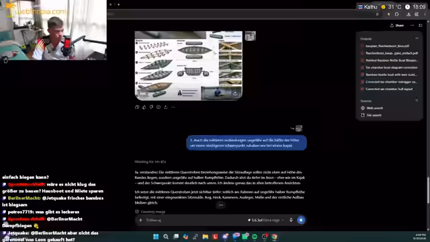Give the generated image a thumbs up
This screenshot has width=430, height=242.
[x=144, y=107]
